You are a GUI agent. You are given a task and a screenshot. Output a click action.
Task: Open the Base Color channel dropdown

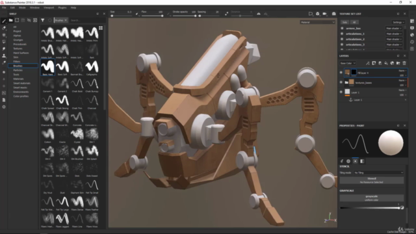pyautogui.click(x=348, y=63)
